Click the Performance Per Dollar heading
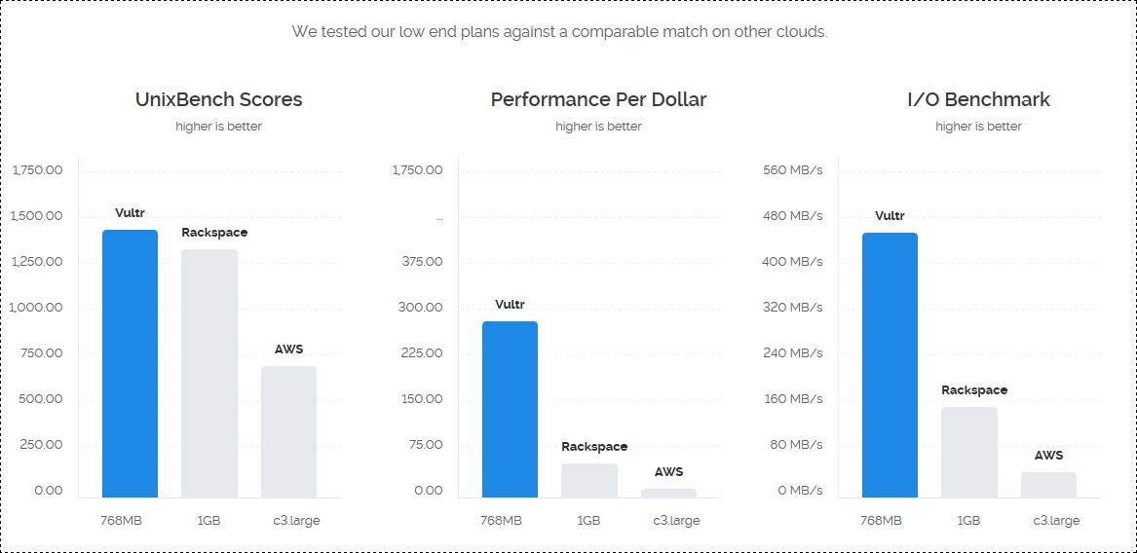 (598, 99)
